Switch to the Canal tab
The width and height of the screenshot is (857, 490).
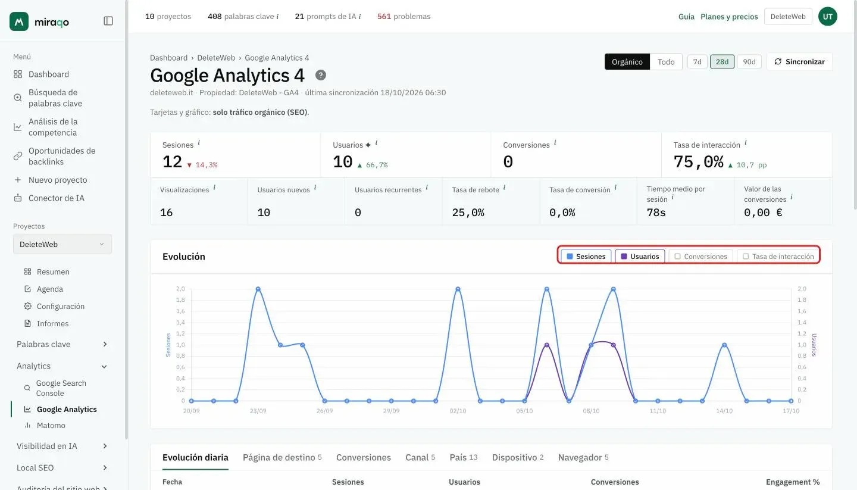[x=420, y=457]
